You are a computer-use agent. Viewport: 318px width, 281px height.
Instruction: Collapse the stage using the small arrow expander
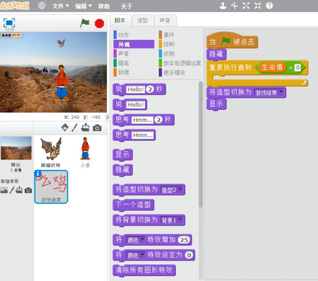107,117
